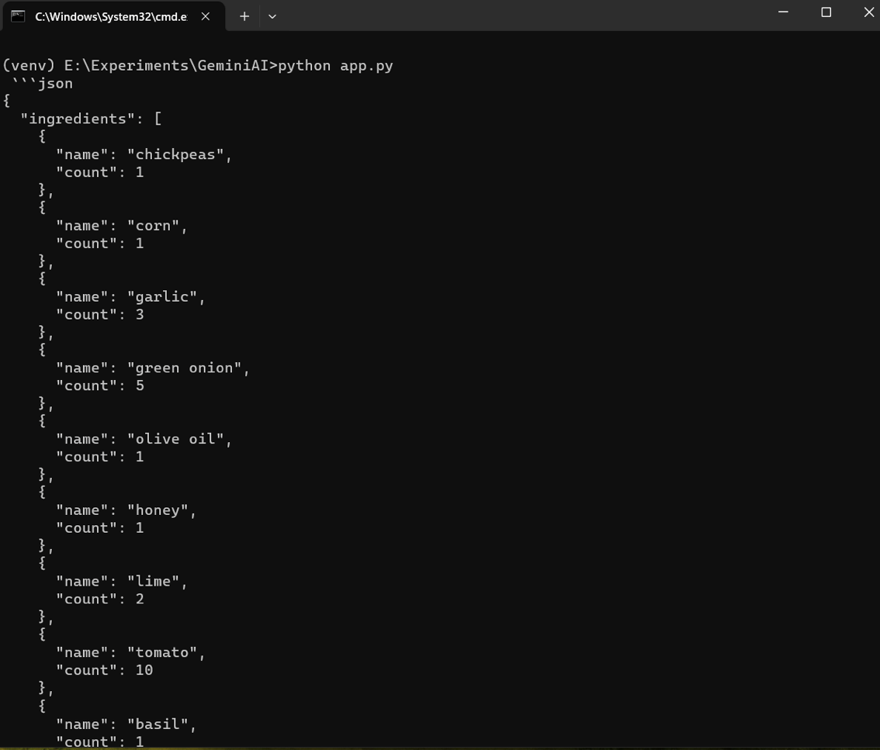Click the "honey" name value
This screenshot has width=880, height=750.
pos(158,510)
